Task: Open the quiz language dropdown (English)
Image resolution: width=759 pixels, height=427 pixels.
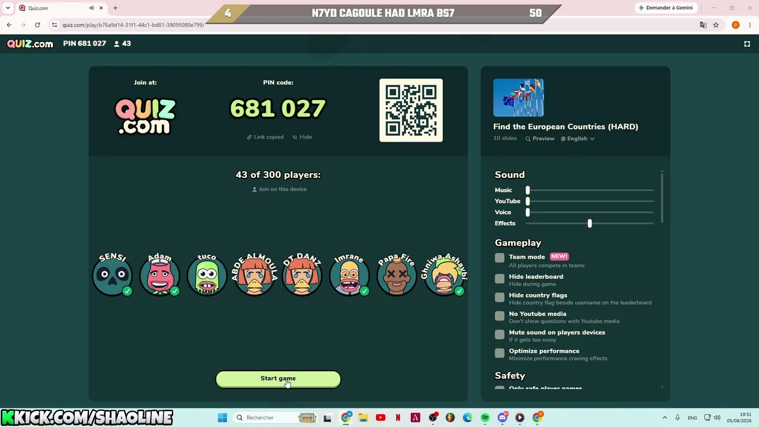Action: click(x=578, y=139)
